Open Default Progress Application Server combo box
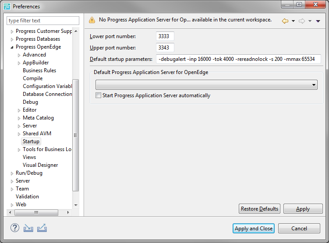This screenshot has width=329, height=243. click(206, 85)
